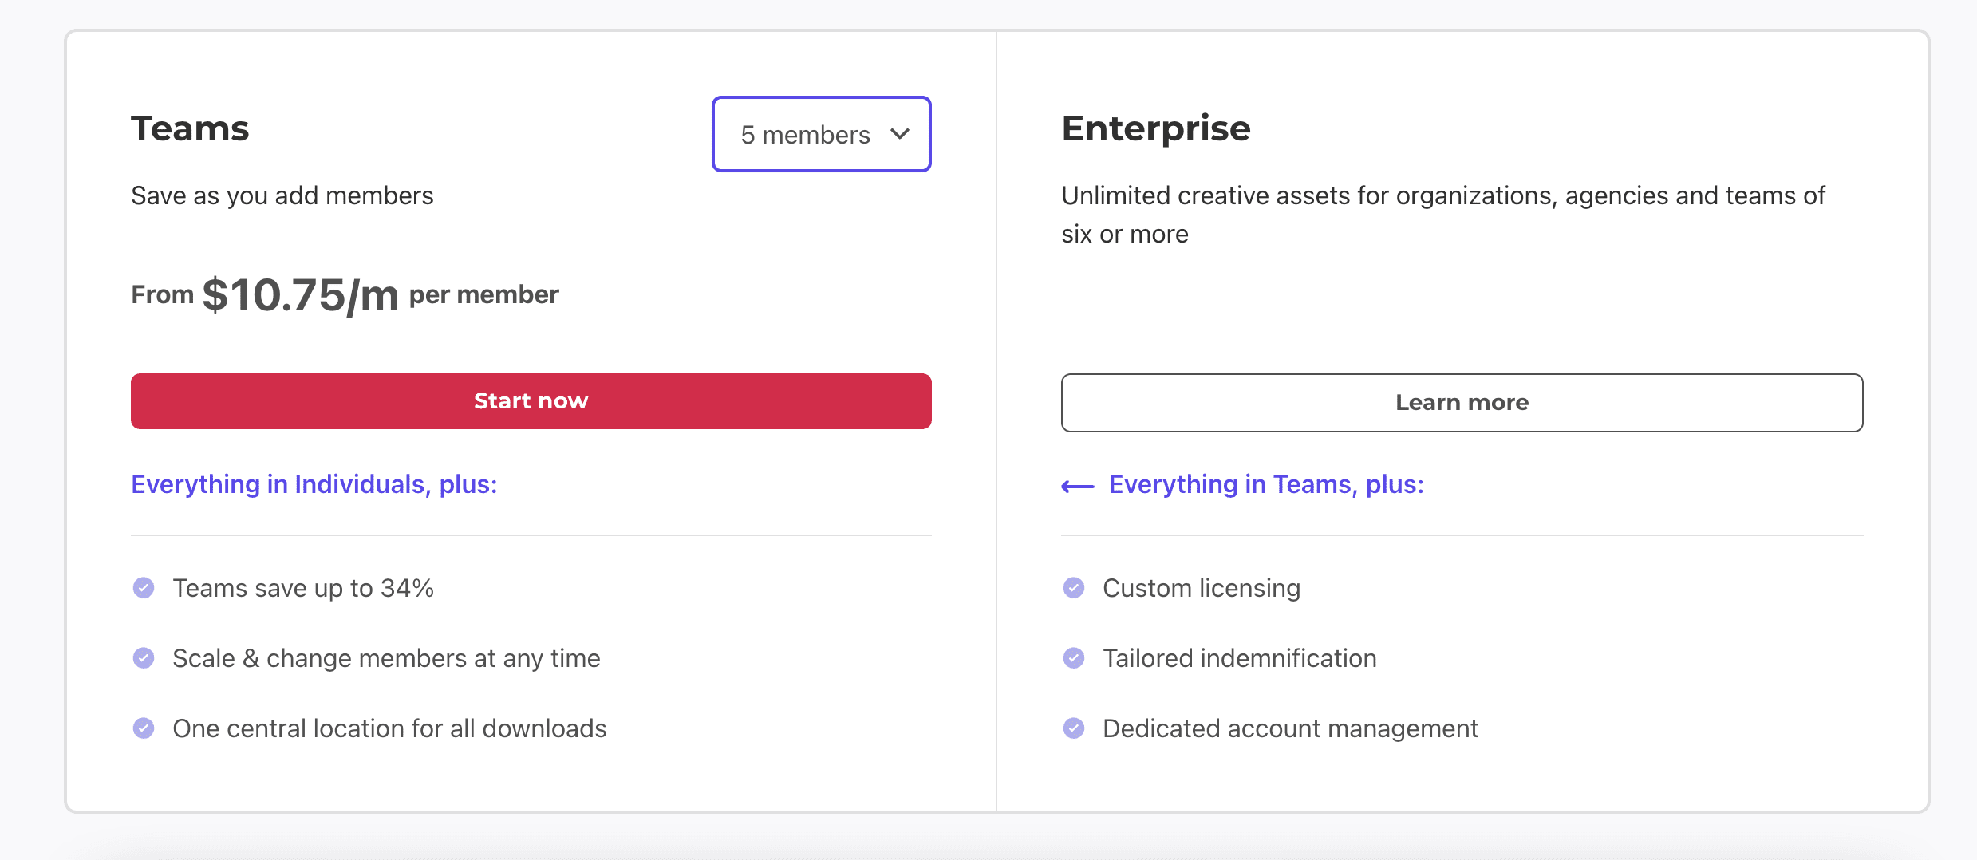
Task: Click the left arrow beside Everything in Teams
Action: [1078, 486]
